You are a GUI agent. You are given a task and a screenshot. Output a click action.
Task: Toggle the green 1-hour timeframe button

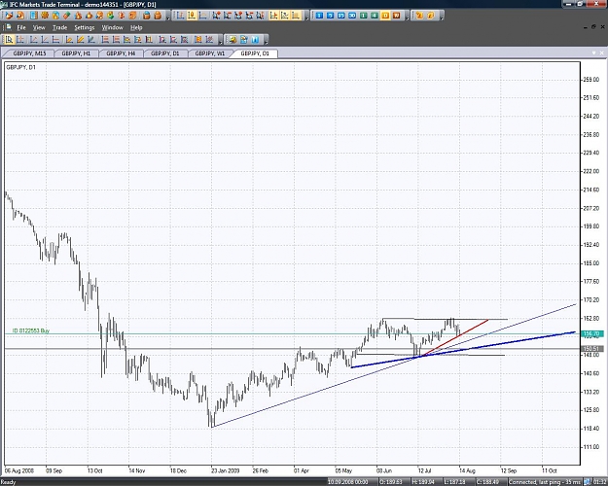[x=363, y=16]
